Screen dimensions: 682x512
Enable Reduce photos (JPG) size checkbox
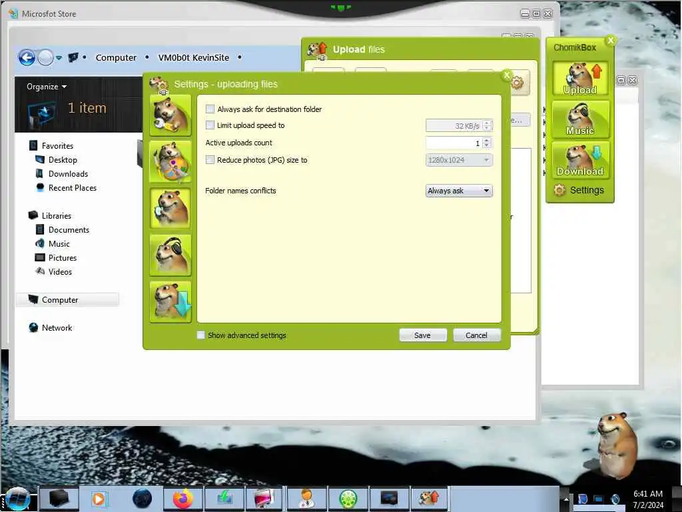tap(210, 160)
